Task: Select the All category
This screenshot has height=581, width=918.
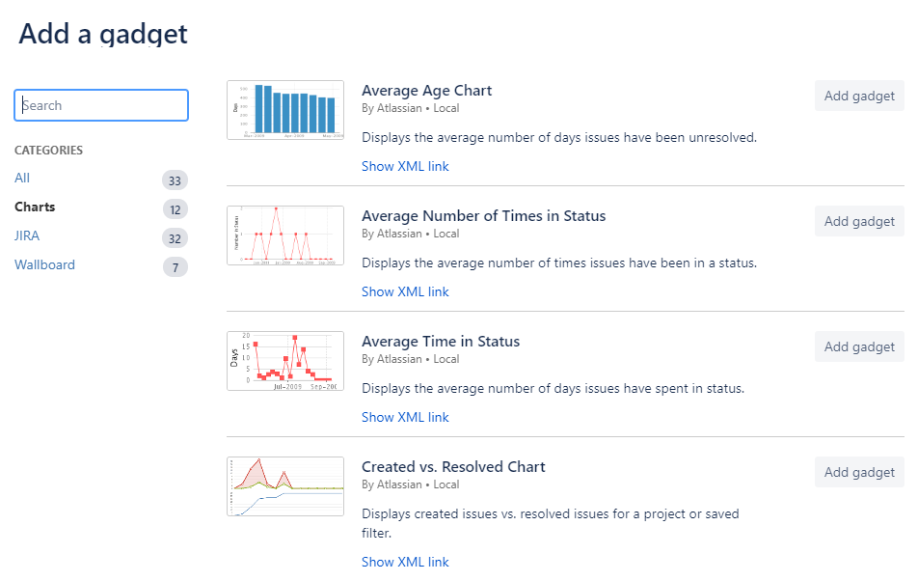Action: click(x=22, y=178)
